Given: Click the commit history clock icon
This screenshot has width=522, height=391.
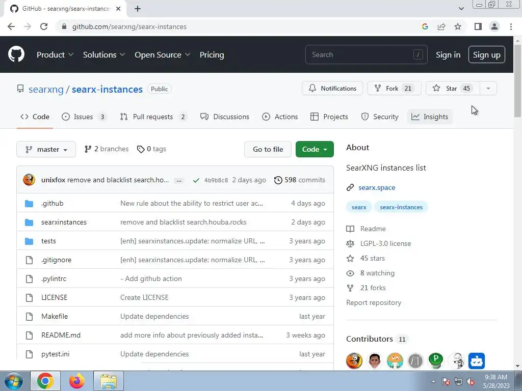Looking at the screenshot, I should click(x=278, y=180).
